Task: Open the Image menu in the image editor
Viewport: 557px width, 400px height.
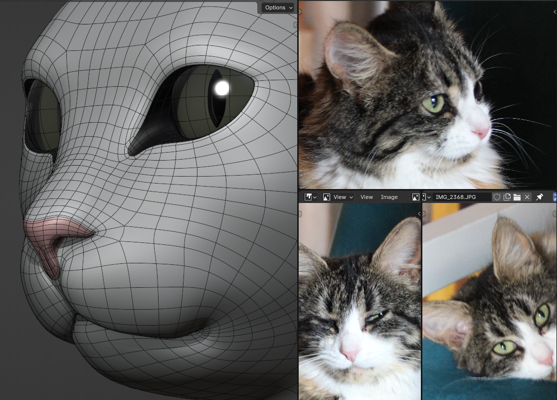Action: 389,197
